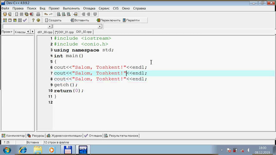Open the Проект menu

[54, 8]
